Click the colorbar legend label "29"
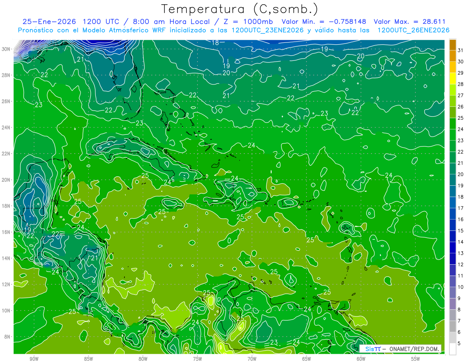This screenshot has height=364, width=471. point(461,73)
